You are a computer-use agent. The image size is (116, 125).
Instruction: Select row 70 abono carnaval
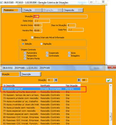tap(42, 89)
